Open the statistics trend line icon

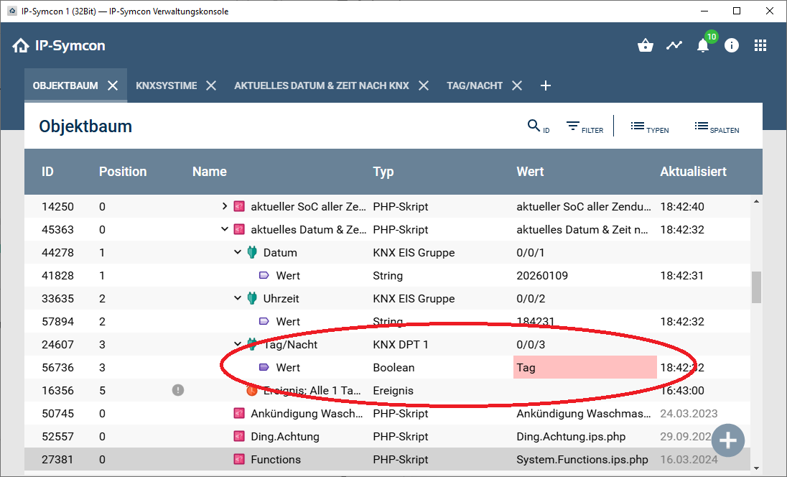pyautogui.click(x=674, y=46)
